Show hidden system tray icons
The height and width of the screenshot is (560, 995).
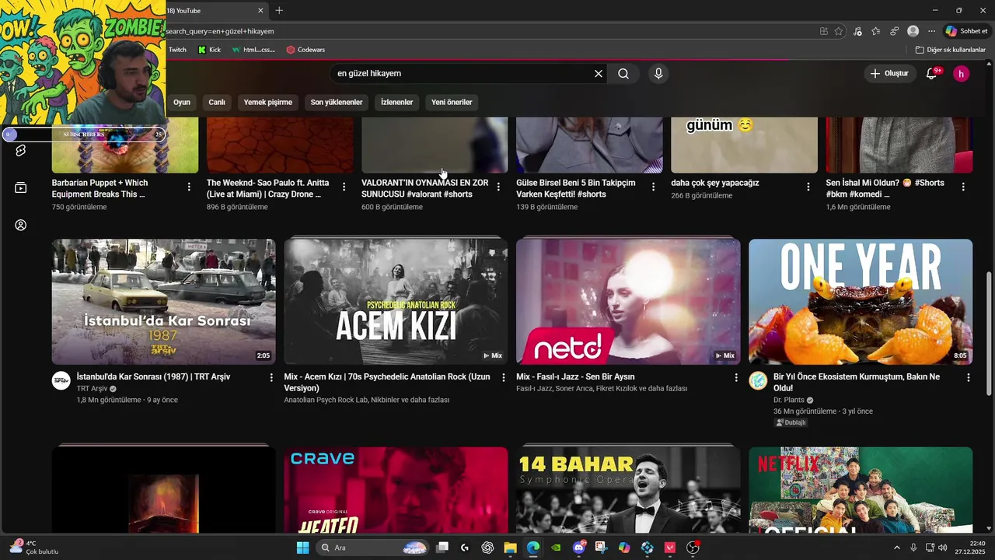(896, 548)
